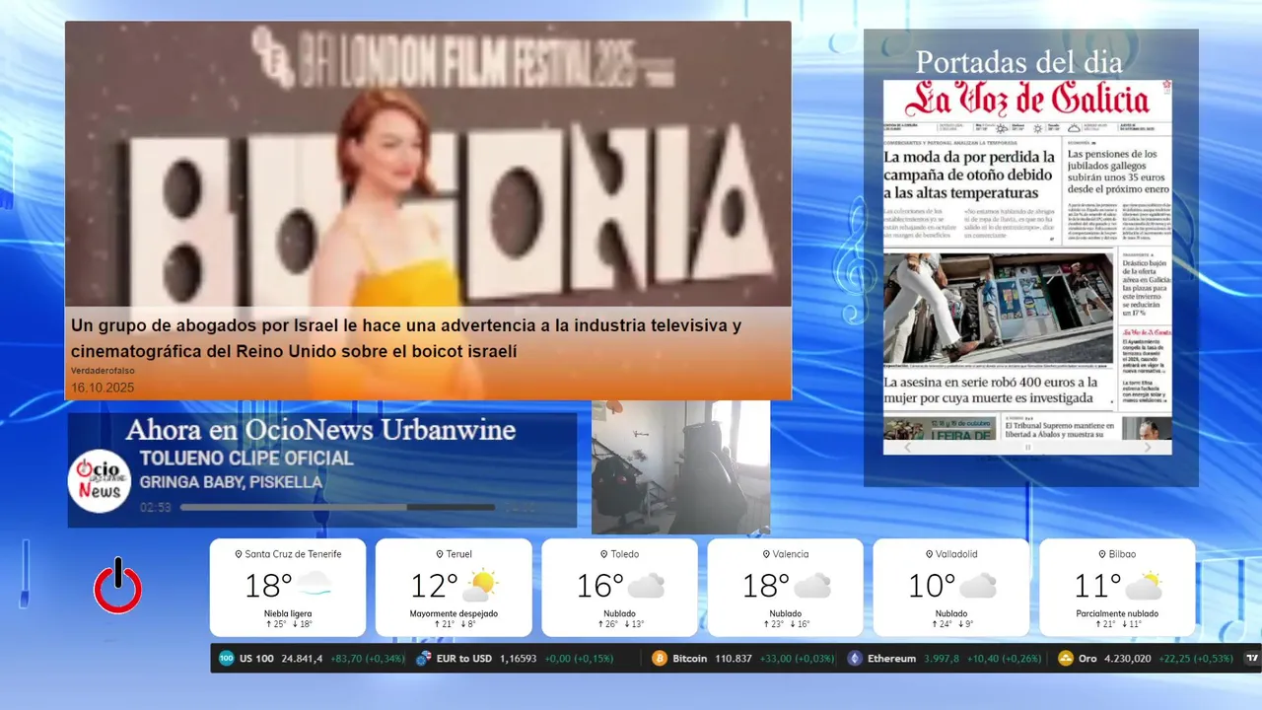Click the 'GRINGA BABY, PISKELLA' artist line

point(231,482)
